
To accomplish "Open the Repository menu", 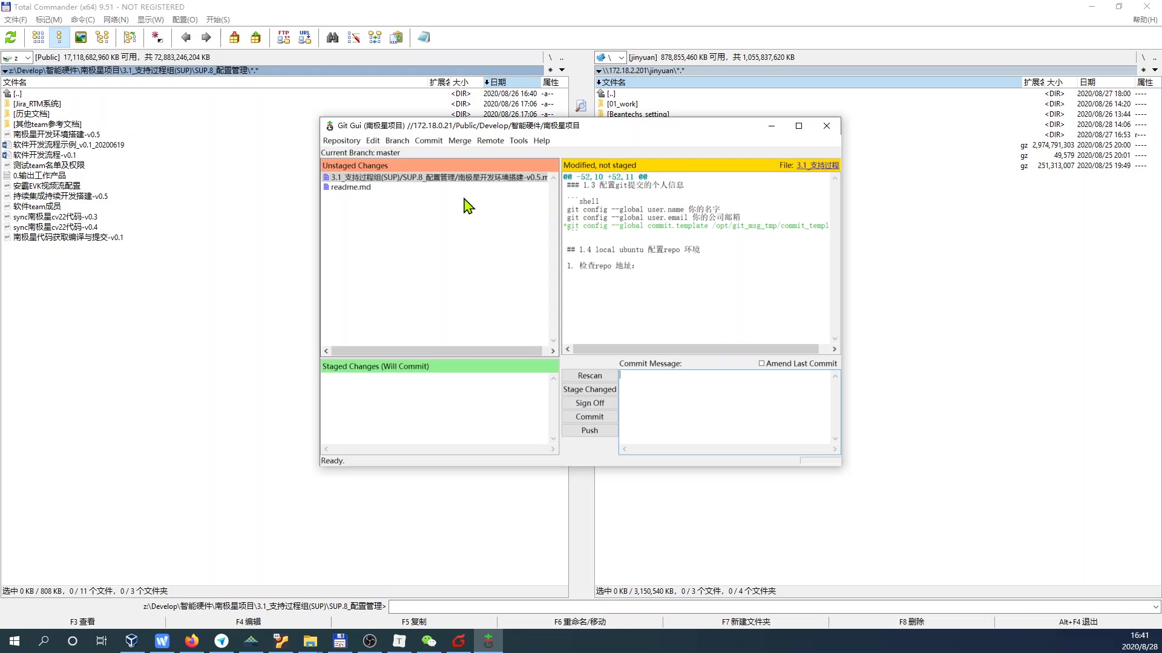I will point(341,140).
